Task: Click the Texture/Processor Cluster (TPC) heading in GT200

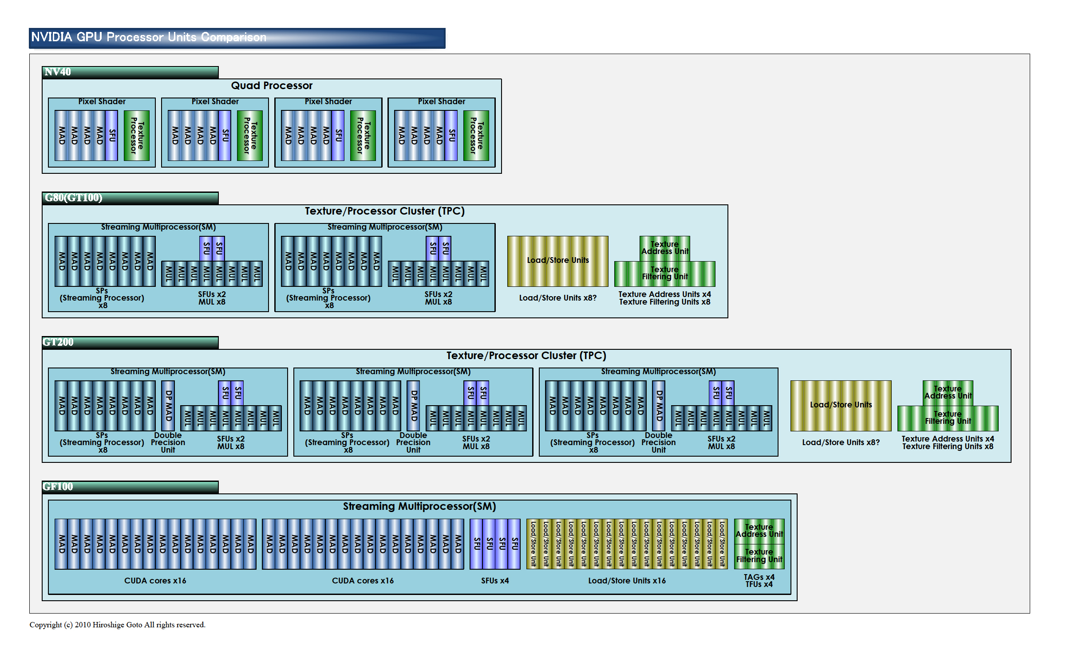Action: click(526, 356)
